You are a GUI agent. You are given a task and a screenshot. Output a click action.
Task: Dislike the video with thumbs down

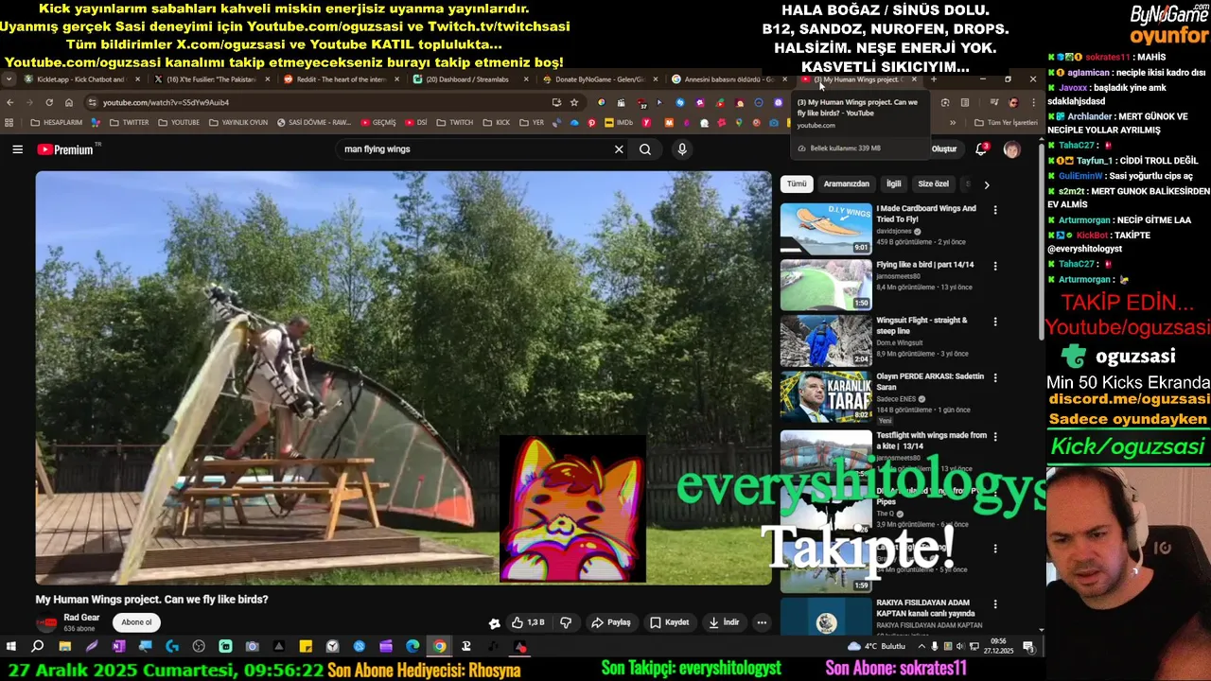click(566, 622)
